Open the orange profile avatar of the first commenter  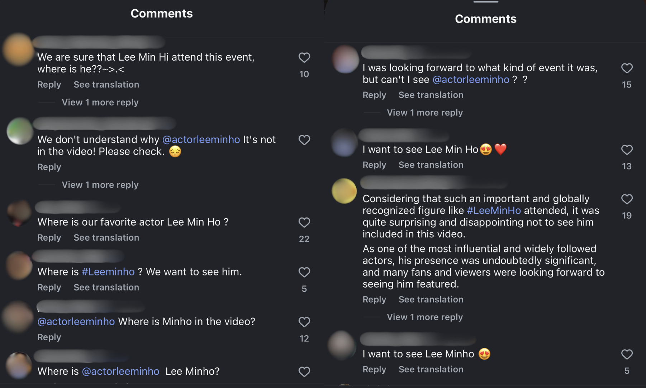[18, 50]
